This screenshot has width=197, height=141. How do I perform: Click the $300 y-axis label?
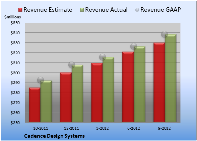point(15,73)
